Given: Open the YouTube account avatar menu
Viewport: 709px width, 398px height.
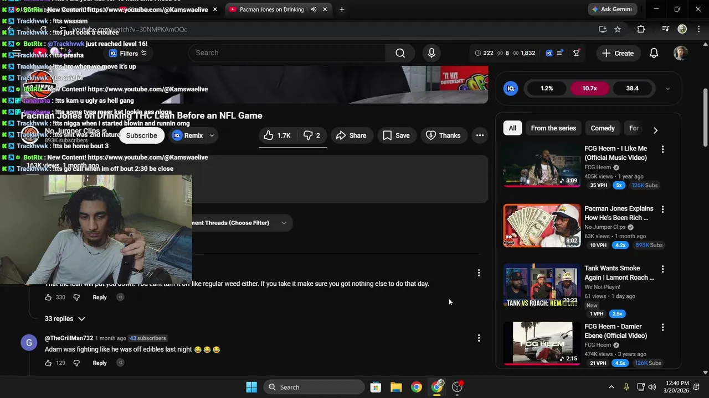Looking at the screenshot, I should 680,53.
